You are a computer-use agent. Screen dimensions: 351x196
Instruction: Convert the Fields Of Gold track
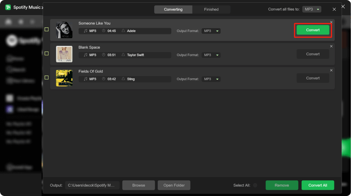pyautogui.click(x=313, y=78)
